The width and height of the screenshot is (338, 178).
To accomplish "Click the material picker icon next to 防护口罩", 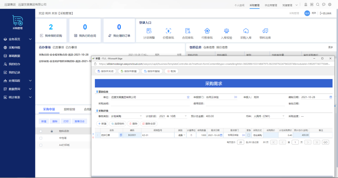I will (121, 135).
